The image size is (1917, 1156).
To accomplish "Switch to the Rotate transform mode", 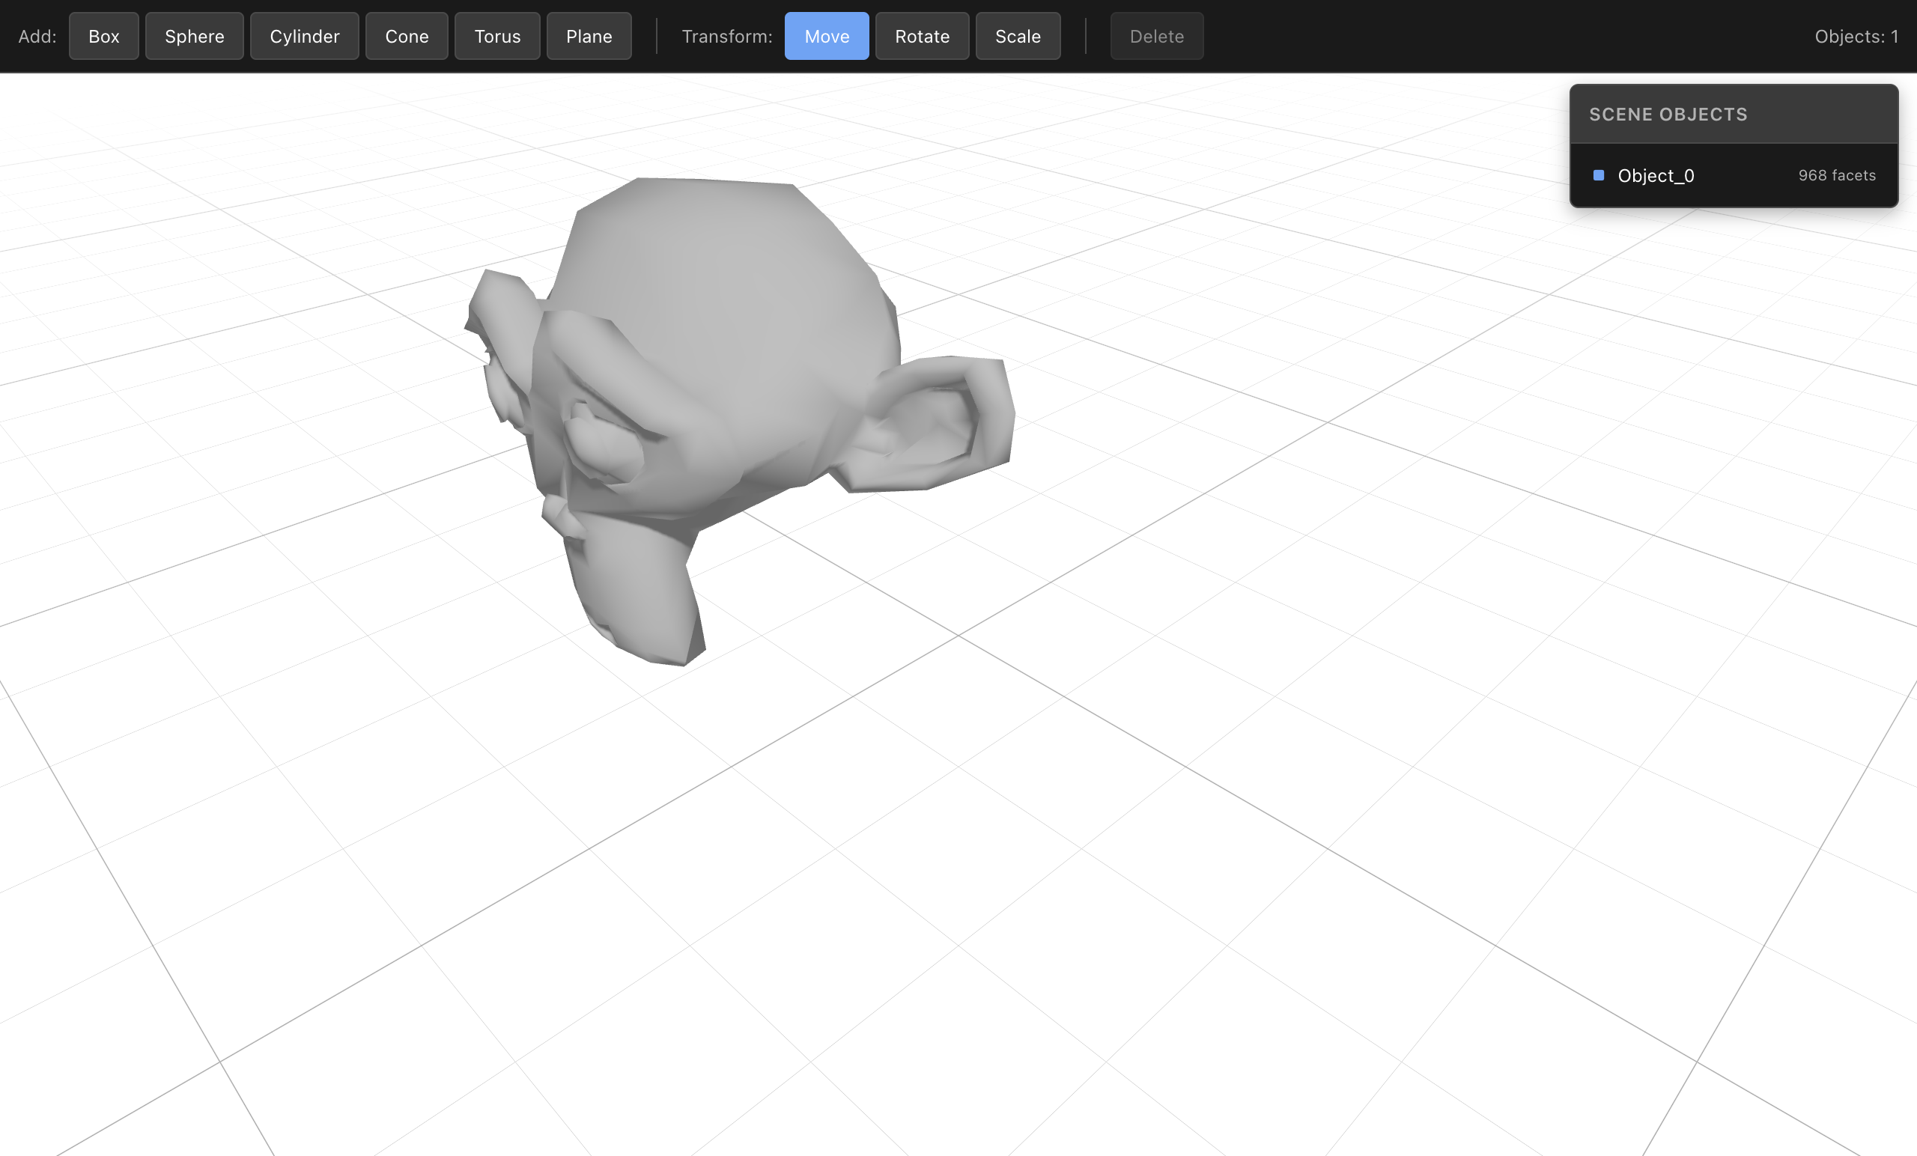I will click(921, 36).
